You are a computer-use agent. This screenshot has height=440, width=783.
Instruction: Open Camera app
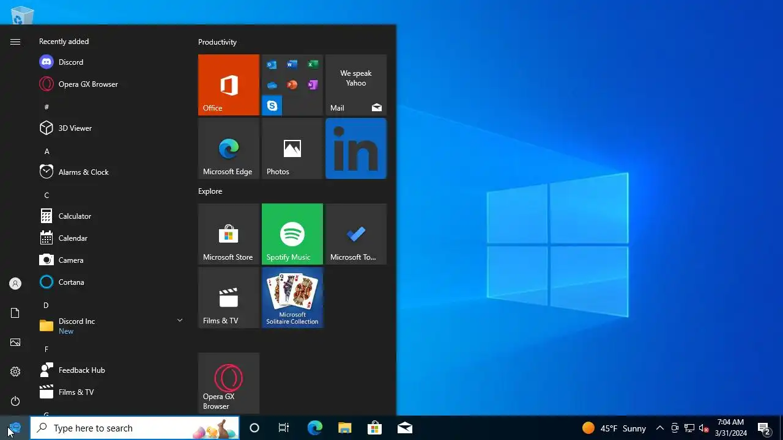pos(110,260)
